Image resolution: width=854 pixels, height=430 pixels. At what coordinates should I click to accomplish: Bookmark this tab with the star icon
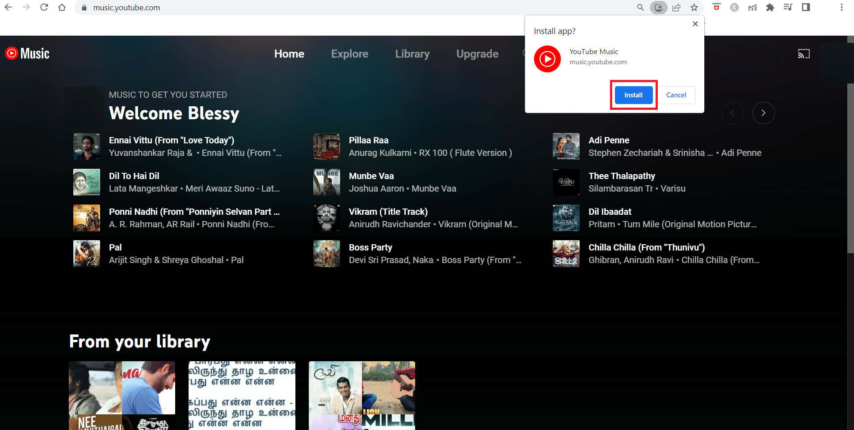[694, 7]
